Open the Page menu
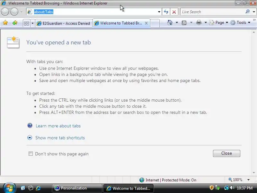 (x=219, y=23)
